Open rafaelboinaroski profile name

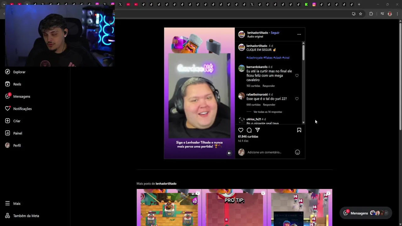point(257,94)
